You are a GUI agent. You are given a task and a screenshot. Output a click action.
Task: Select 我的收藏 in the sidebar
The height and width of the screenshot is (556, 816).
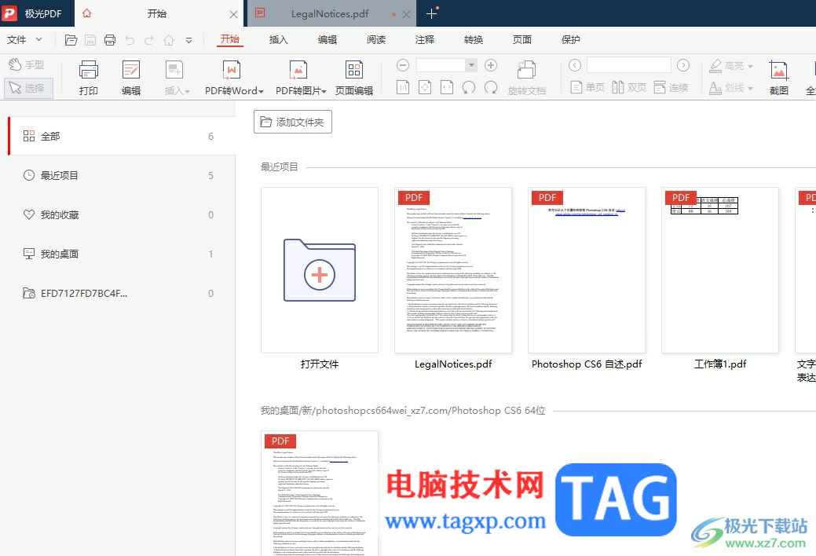[121, 214]
